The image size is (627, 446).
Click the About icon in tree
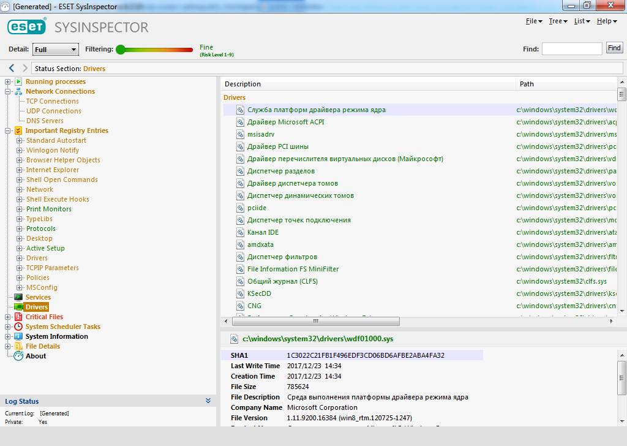[18, 356]
